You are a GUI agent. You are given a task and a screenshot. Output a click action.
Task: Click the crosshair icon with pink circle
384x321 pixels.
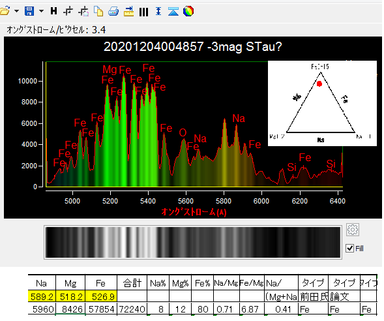pyautogui.click(x=83, y=11)
